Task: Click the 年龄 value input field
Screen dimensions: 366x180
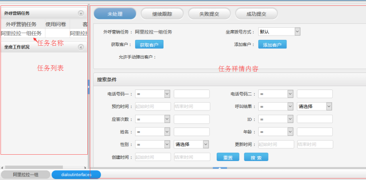Action: coord(315,132)
